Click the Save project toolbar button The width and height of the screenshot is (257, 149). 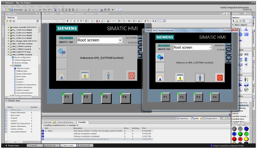tap(17, 10)
